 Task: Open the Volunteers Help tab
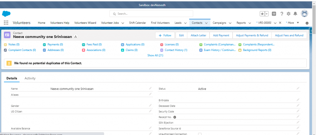pyautogui.click(x=60, y=23)
